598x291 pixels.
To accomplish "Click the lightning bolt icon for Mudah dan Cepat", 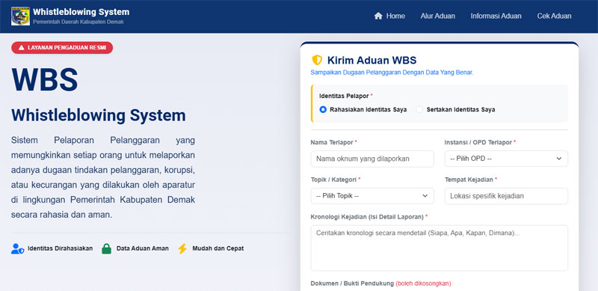I will (x=182, y=248).
